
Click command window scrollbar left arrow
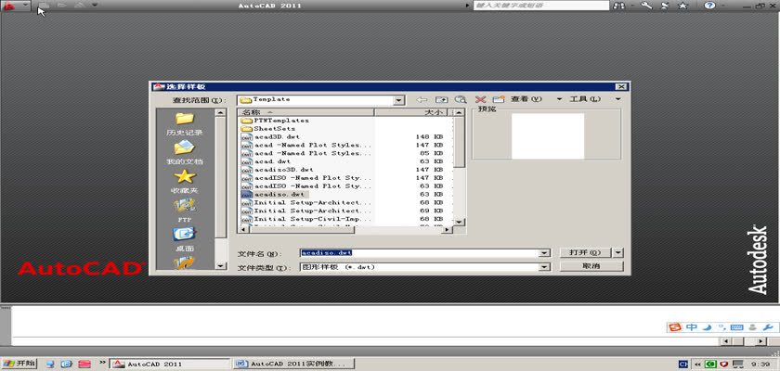point(726,341)
